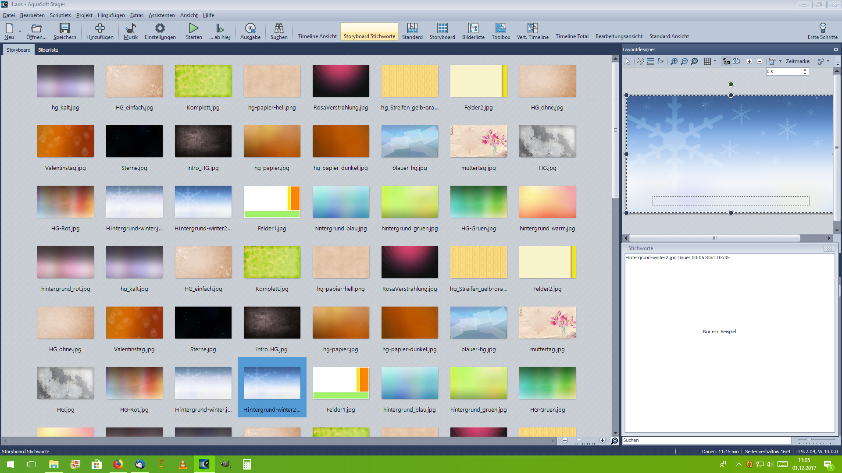Image resolution: width=842 pixels, height=473 pixels.
Task: Open Einstellungen with the gear icon
Action: 160,28
